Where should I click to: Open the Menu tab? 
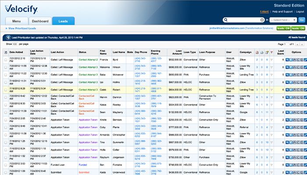pos(17,21)
